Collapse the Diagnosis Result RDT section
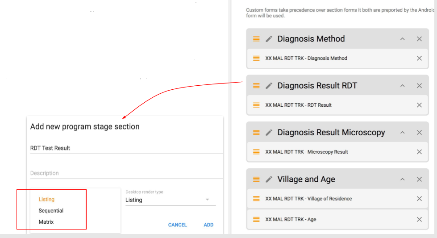The image size is (437, 238). [x=403, y=86]
